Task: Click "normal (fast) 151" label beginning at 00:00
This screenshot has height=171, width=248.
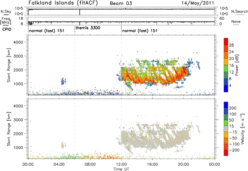Action: (47, 31)
